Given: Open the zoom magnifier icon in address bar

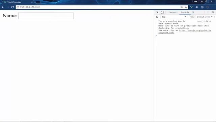Looking at the screenshot, I should point(182,7).
